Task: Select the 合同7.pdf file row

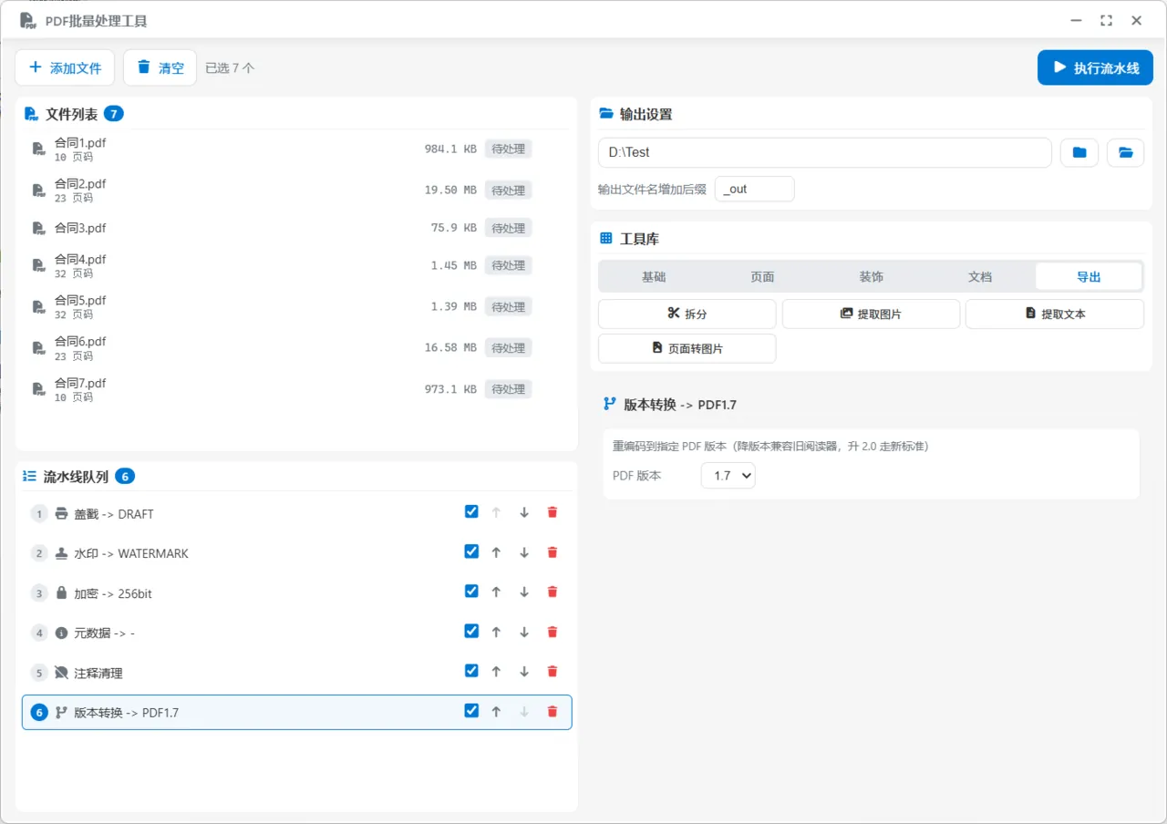Action: pos(297,389)
